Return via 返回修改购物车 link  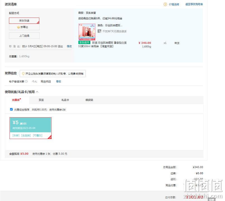(194, 4)
